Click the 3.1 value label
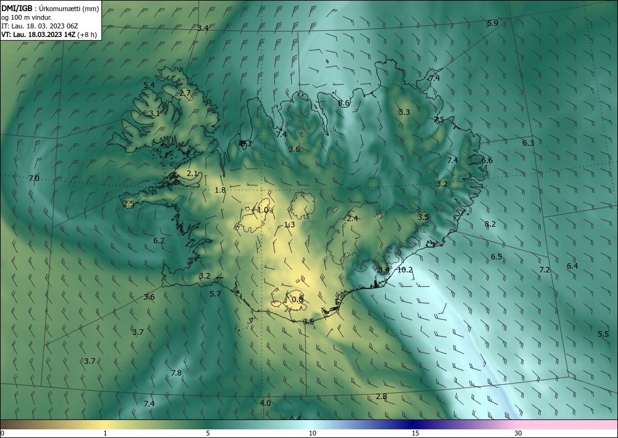 [154, 114]
